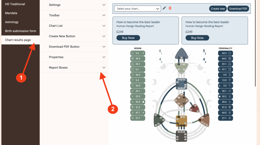Click the Personality Venus 3.3 badge
This screenshot has width=260, height=145.
[225, 86]
